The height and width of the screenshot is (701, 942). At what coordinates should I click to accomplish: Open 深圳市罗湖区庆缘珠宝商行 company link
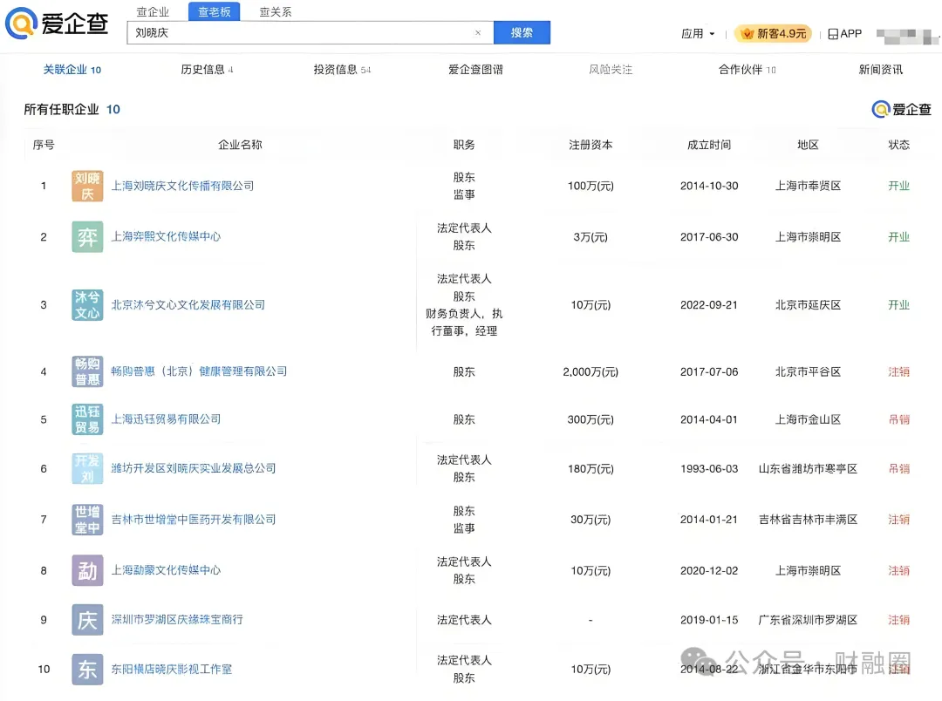point(177,620)
